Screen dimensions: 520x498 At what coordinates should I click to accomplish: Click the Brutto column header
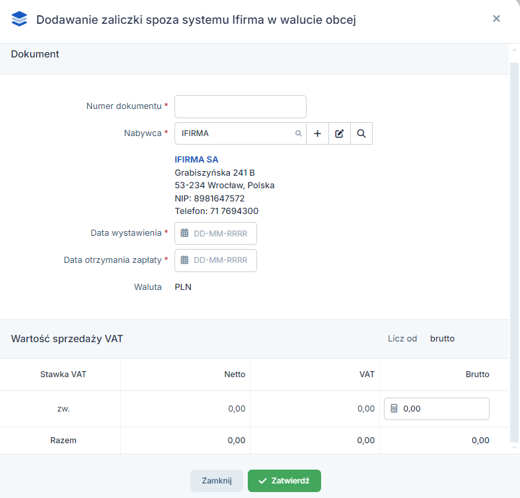tap(478, 374)
